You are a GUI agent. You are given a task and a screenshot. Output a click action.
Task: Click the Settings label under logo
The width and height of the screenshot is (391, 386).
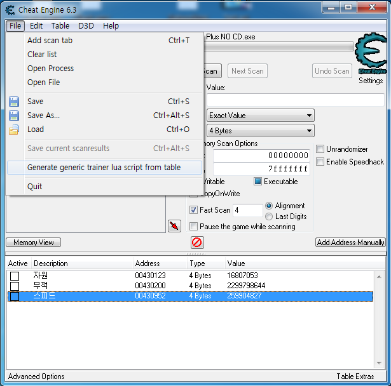click(x=371, y=81)
